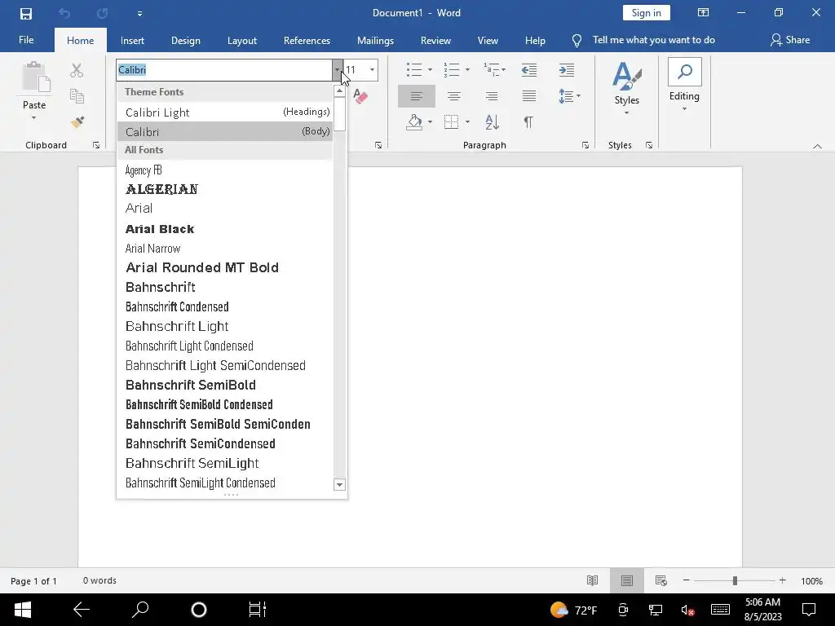Switch to the Mailings tab
This screenshot has height=626, width=835.
click(x=375, y=41)
